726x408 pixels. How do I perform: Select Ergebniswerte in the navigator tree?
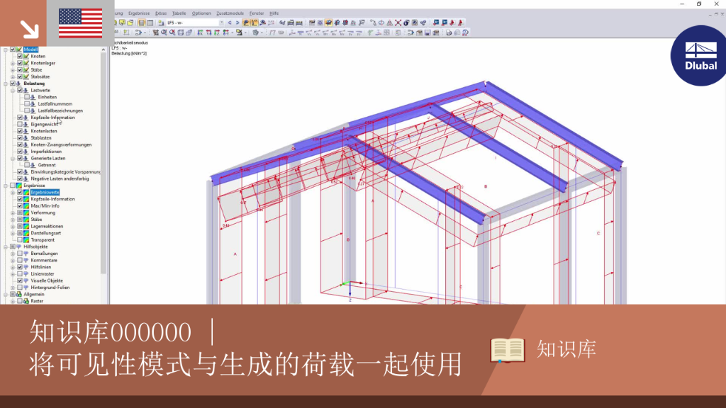point(45,192)
